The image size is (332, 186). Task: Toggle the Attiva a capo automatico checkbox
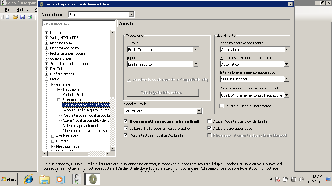point(209,129)
